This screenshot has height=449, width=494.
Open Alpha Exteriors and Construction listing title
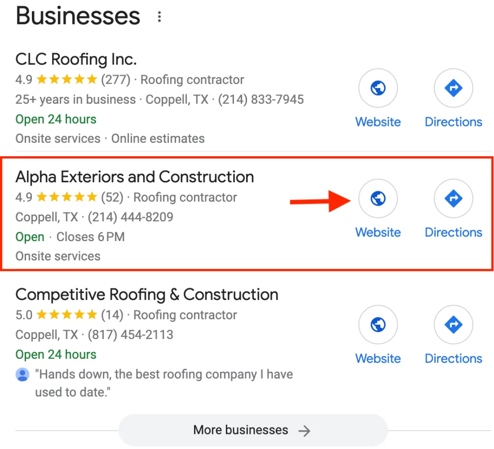(135, 177)
